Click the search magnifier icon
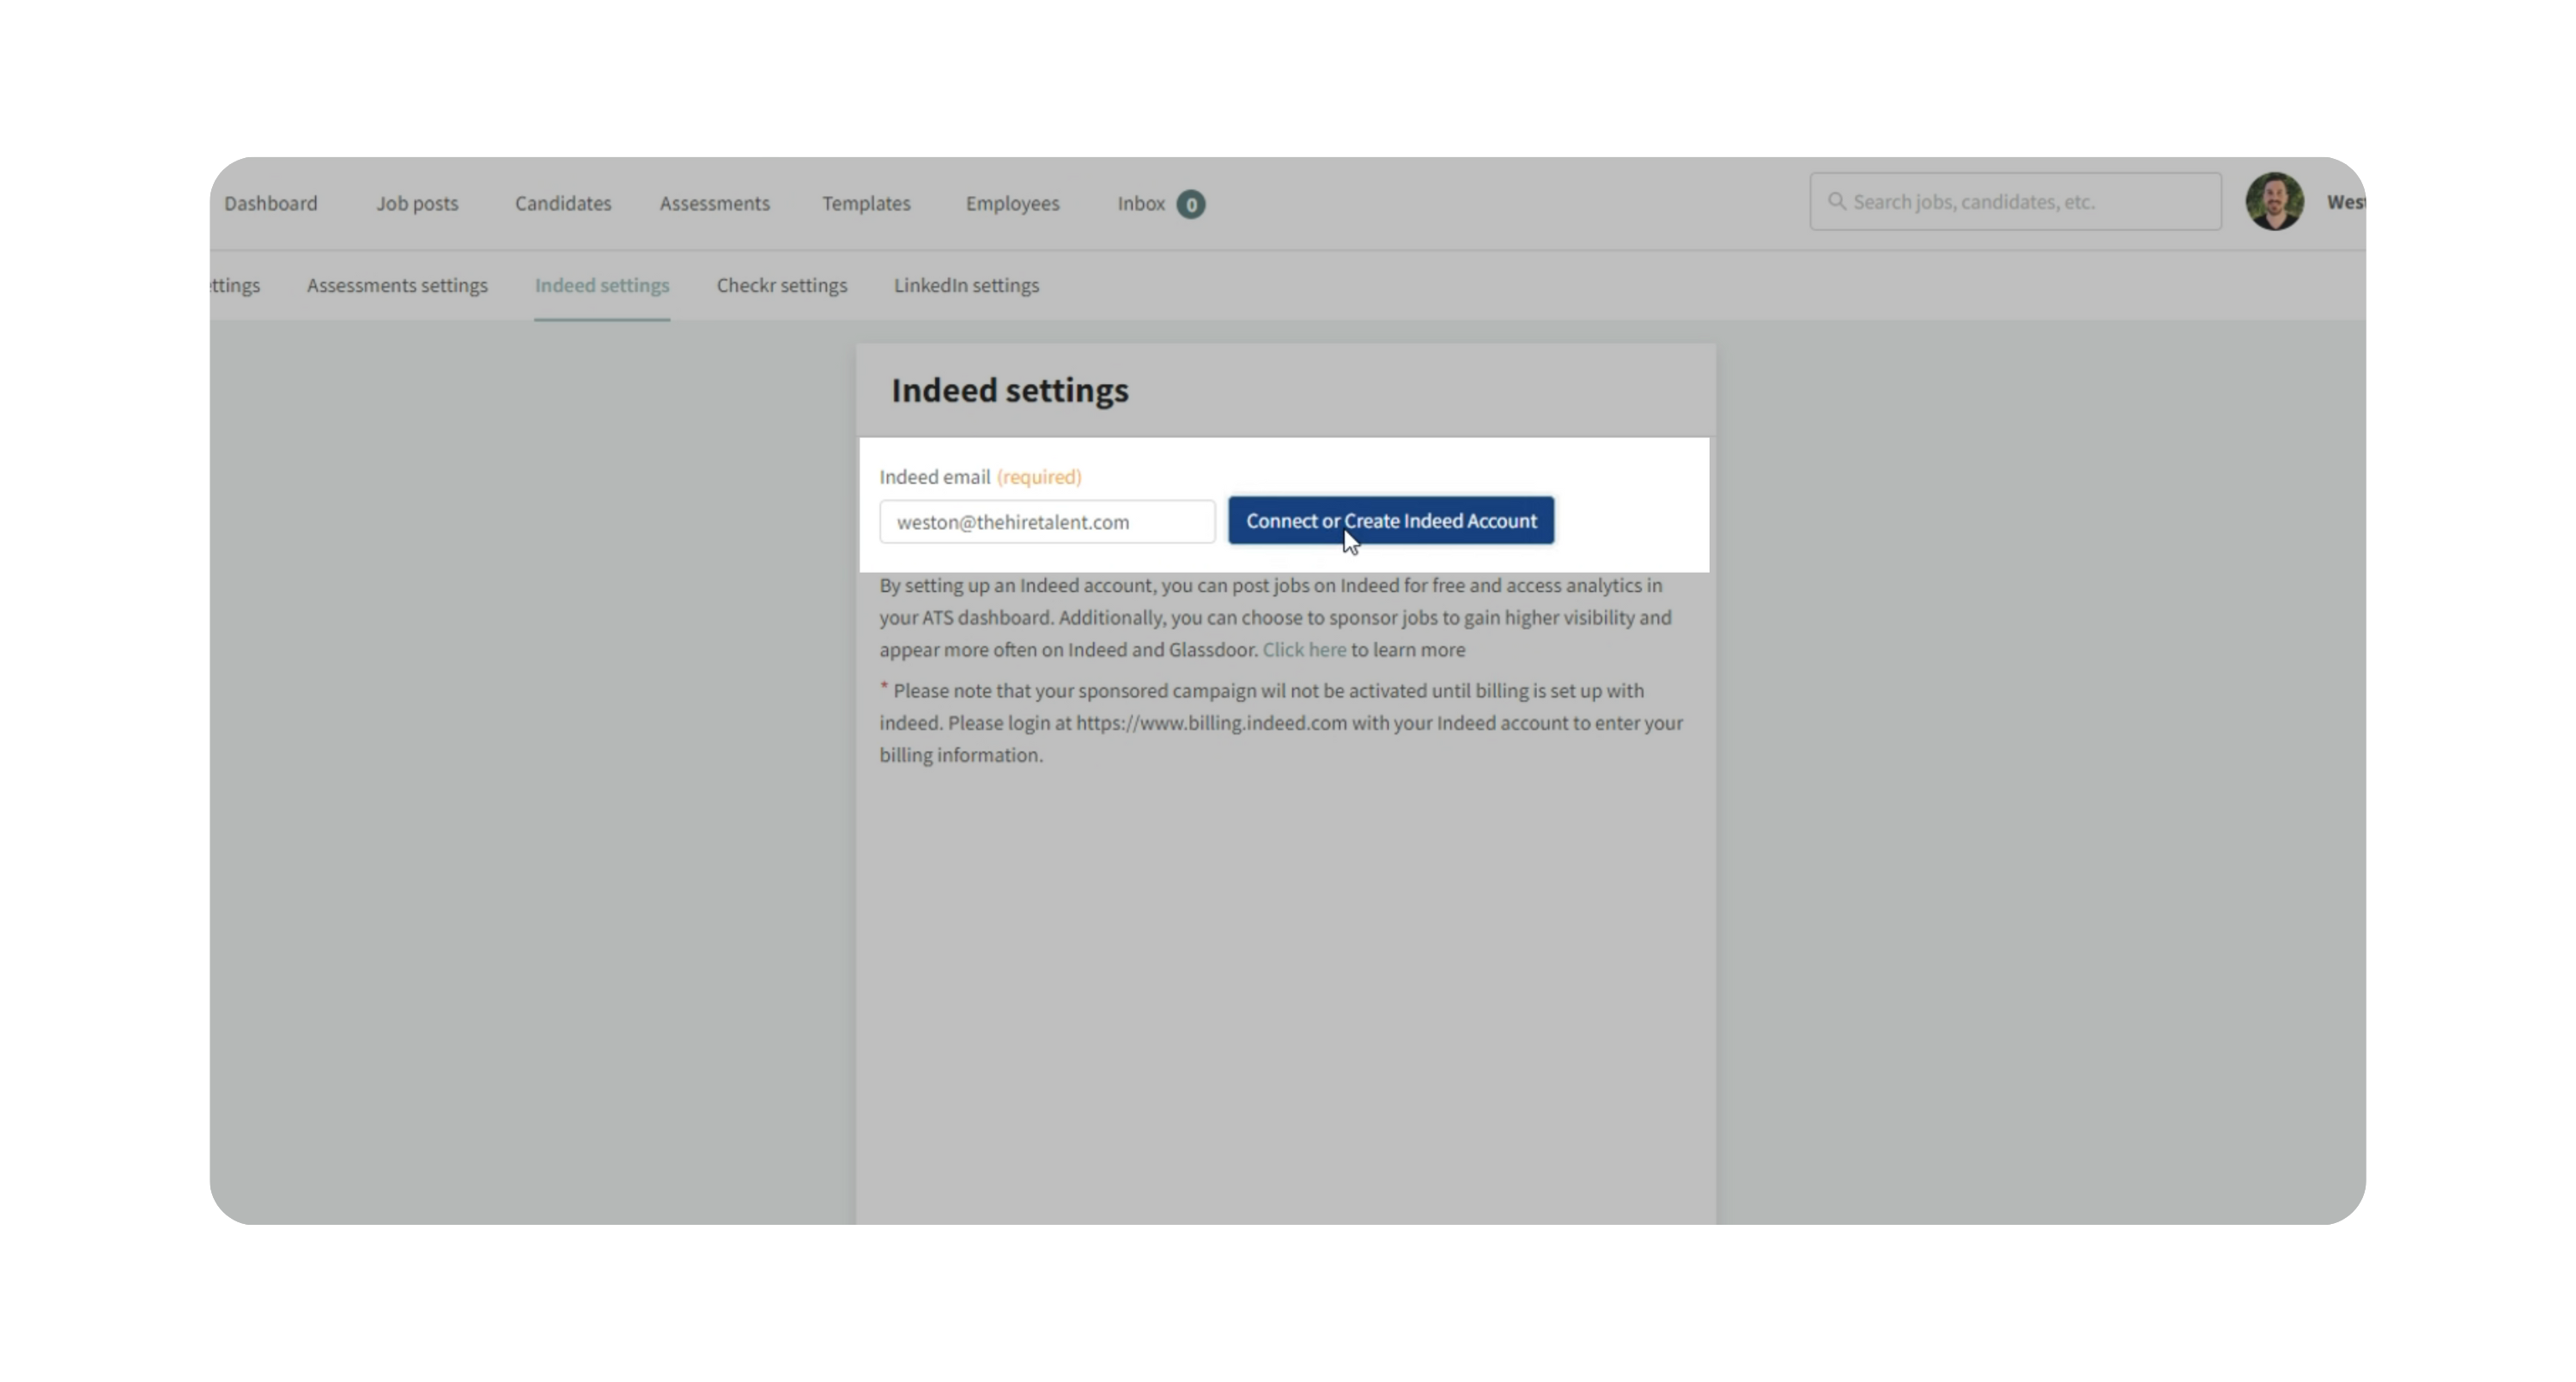Image resolution: width=2576 pixels, height=1382 pixels. point(1836,201)
